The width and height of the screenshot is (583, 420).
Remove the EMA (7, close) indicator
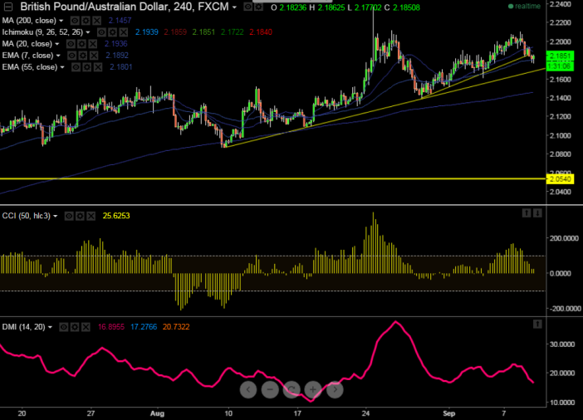pyautogui.click(x=94, y=56)
